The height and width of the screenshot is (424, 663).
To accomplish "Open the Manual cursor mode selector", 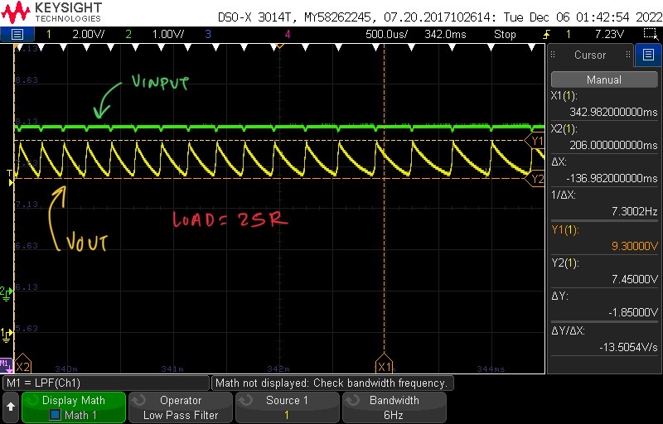I will pos(604,79).
